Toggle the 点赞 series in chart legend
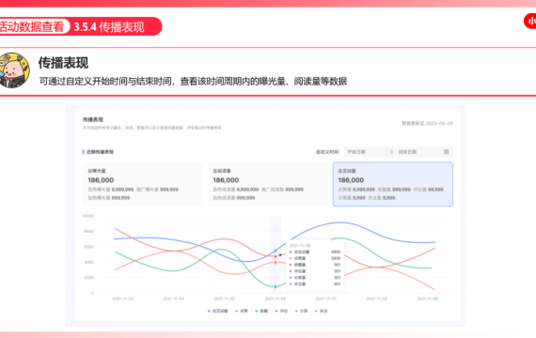Image resolution: width=536 pixels, height=338 pixels. coord(242,311)
